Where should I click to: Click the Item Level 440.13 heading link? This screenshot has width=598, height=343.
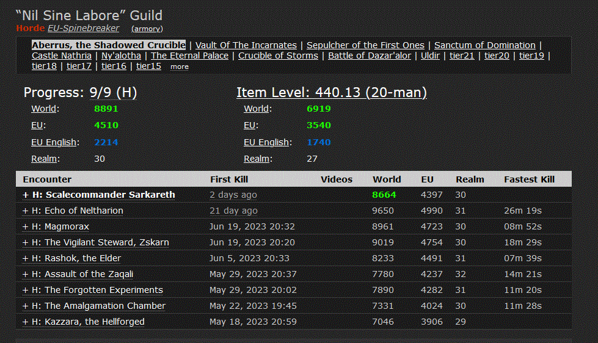[x=332, y=93]
